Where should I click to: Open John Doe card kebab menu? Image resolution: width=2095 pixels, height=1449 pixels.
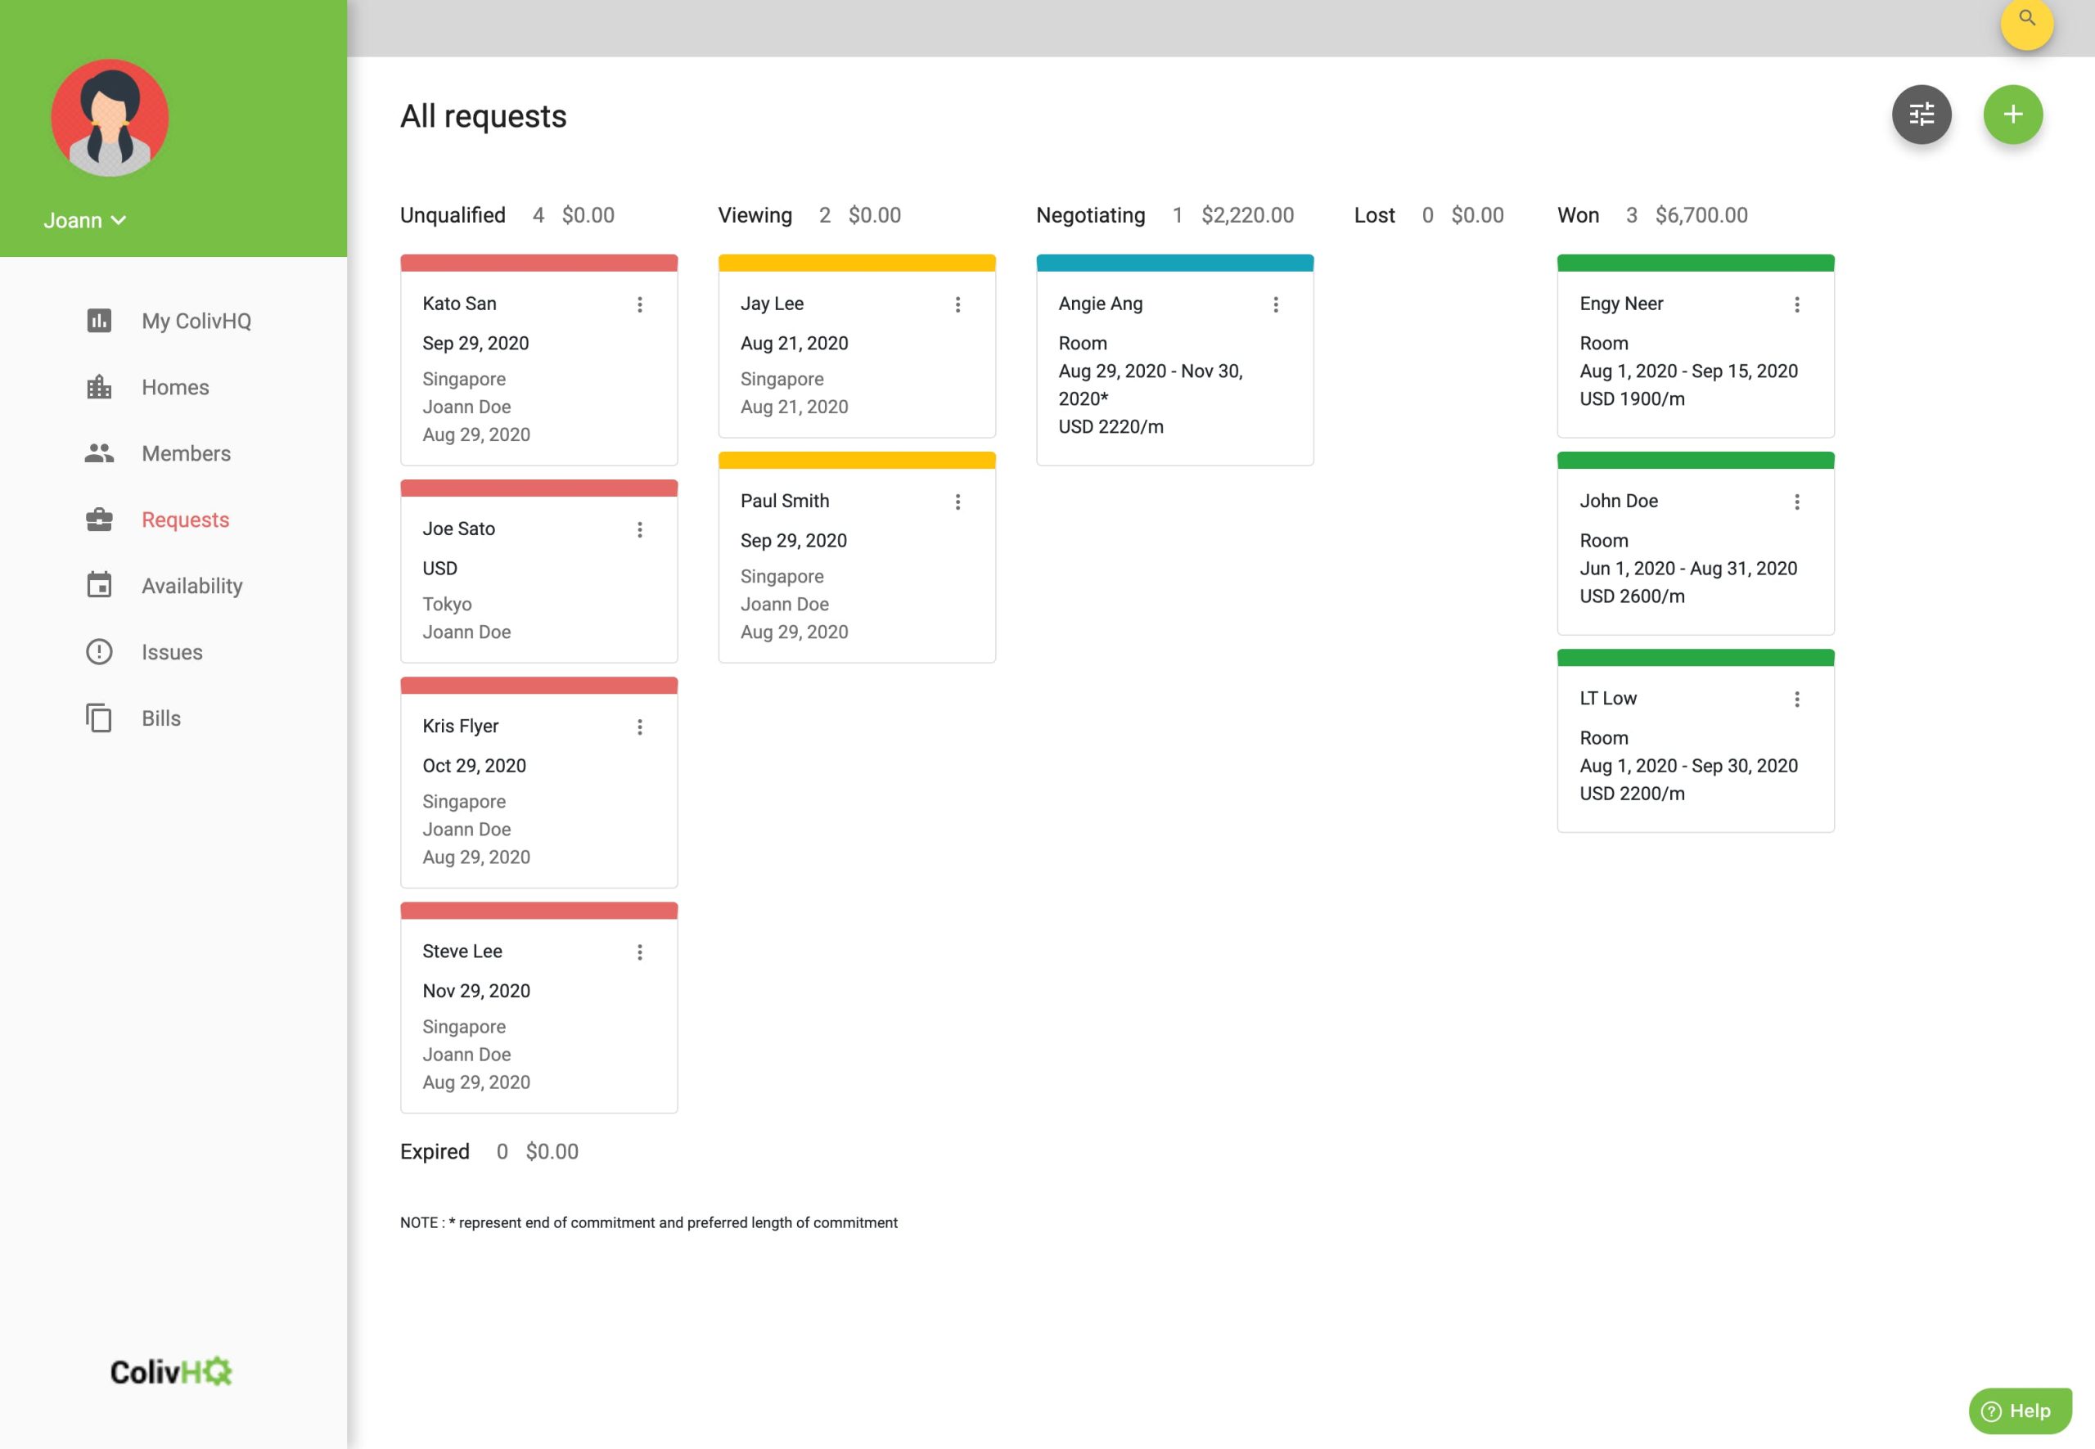pos(1796,502)
